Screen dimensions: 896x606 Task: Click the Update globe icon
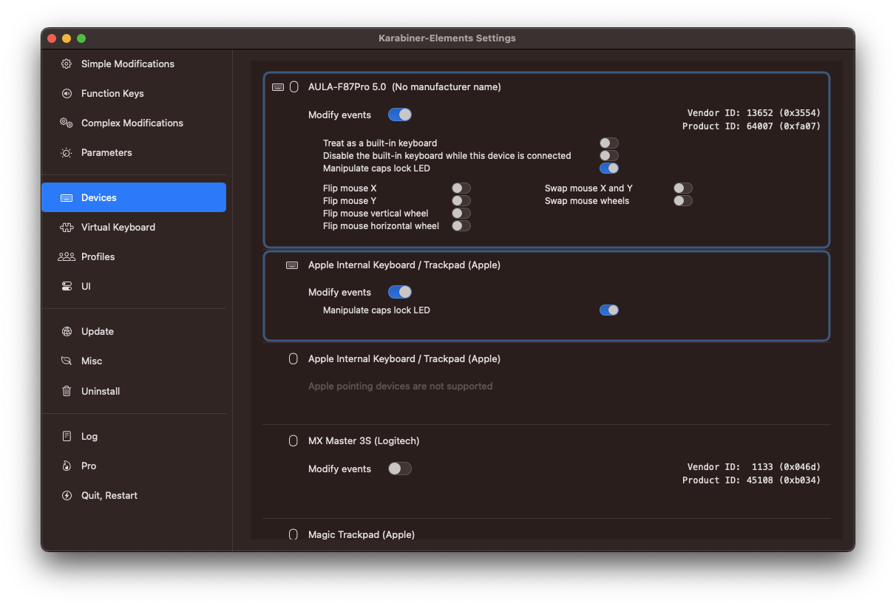click(x=67, y=331)
